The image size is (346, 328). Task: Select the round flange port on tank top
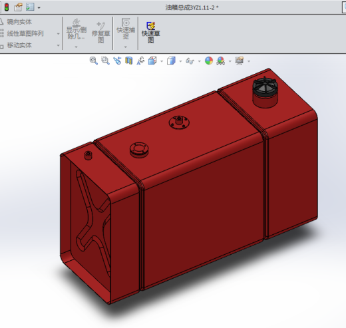(139, 150)
